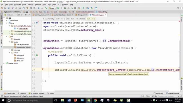Click the Make Project hammer icon

point(46,8)
